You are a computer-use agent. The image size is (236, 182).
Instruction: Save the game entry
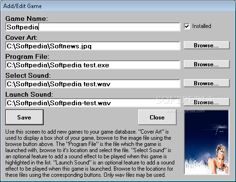point(24,118)
